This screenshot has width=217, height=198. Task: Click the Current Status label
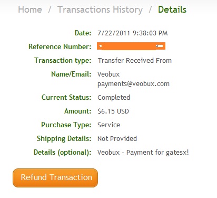pyautogui.click(x=66, y=97)
